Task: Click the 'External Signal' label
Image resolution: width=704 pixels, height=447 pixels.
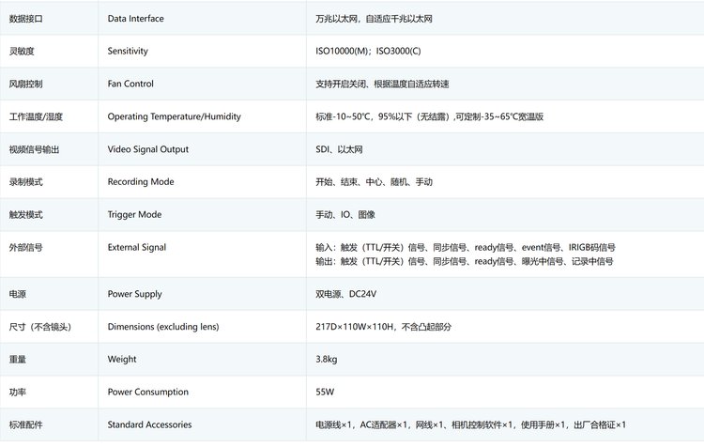Action: click(137, 247)
